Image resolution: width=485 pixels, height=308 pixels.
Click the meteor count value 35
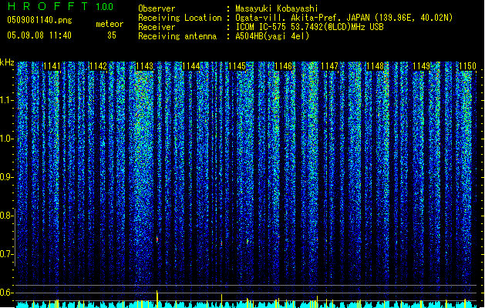112,35
